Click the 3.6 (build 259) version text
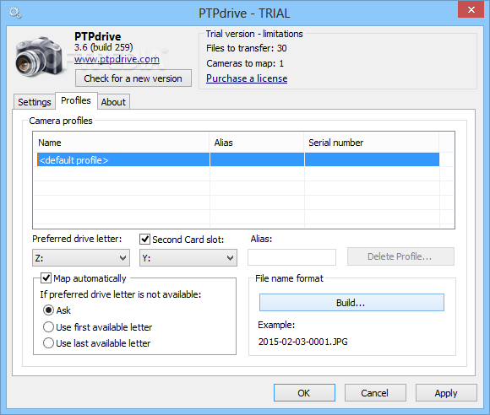This screenshot has width=490, height=415. pos(103,47)
